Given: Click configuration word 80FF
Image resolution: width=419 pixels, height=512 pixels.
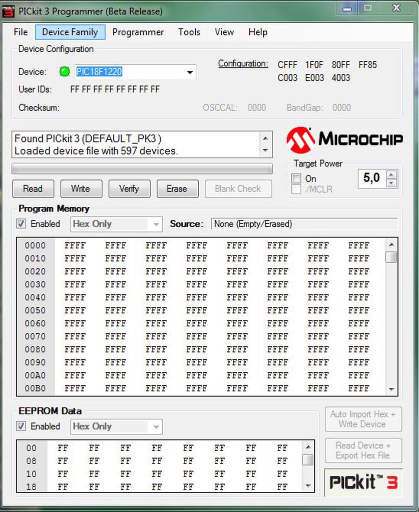Looking at the screenshot, I should click(x=341, y=65).
